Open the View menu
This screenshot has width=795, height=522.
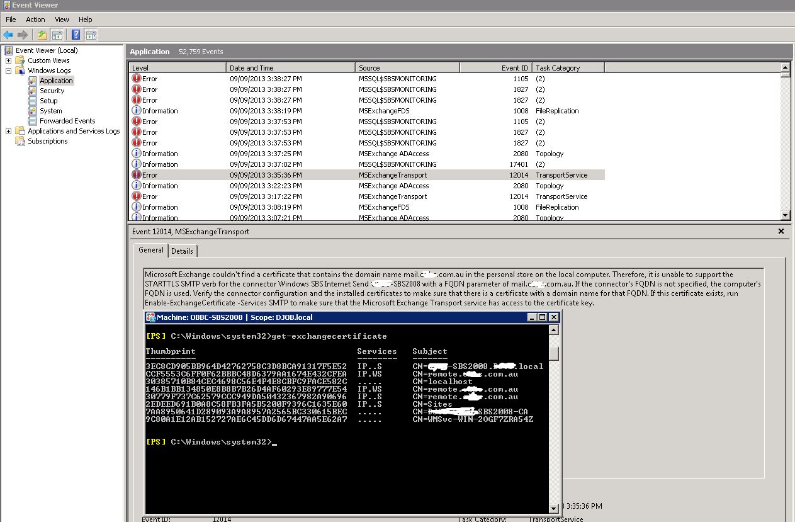(62, 20)
